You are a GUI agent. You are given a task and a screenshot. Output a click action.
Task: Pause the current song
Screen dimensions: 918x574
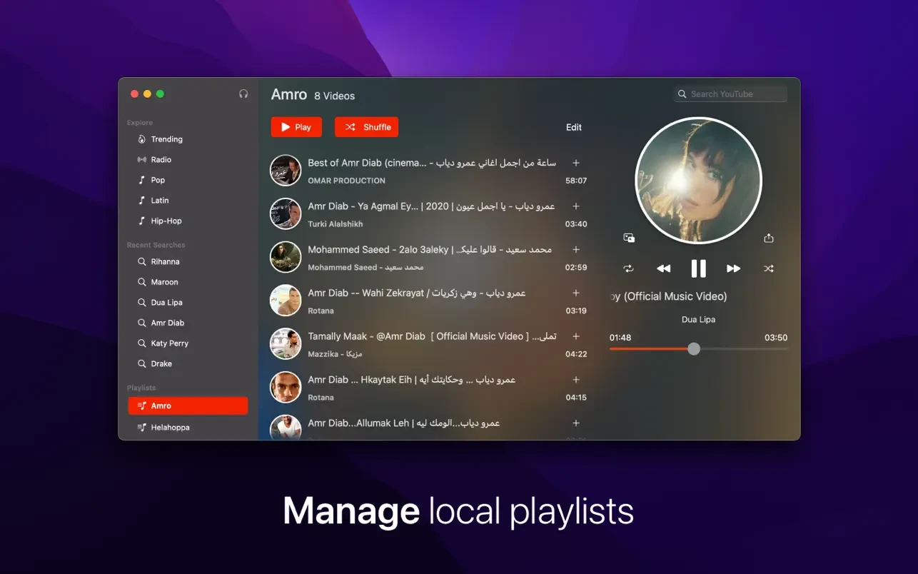pyautogui.click(x=698, y=268)
